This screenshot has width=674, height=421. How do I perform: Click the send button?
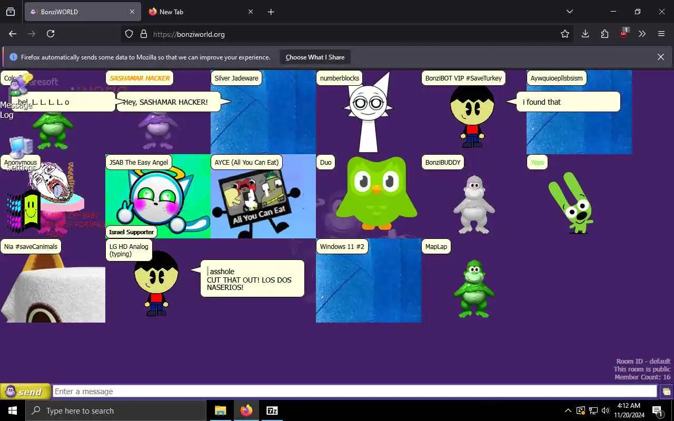pos(26,392)
